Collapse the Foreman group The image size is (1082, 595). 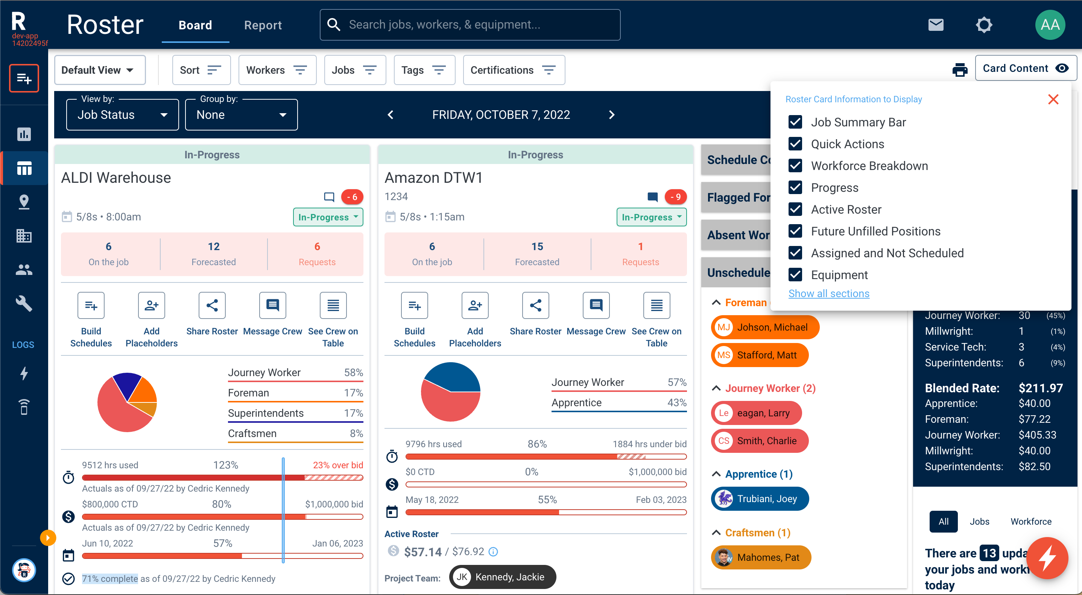(x=716, y=302)
